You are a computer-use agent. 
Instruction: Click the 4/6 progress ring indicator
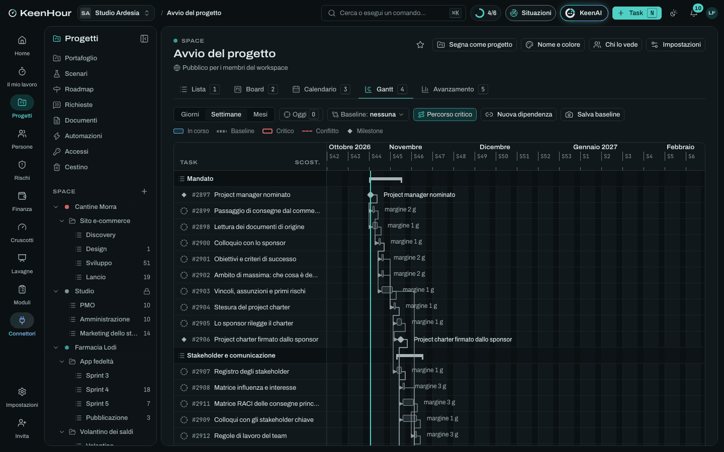click(486, 13)
